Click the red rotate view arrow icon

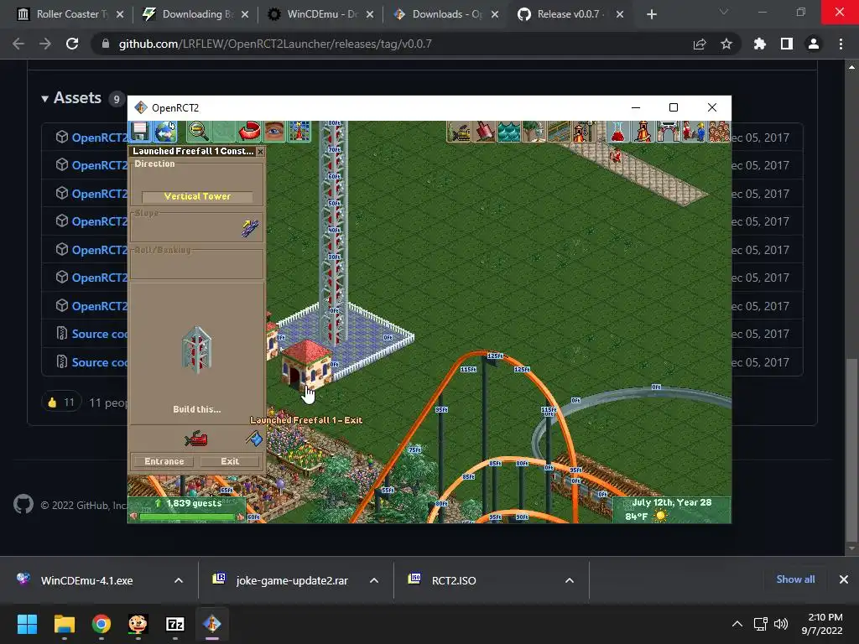point(248,132)
